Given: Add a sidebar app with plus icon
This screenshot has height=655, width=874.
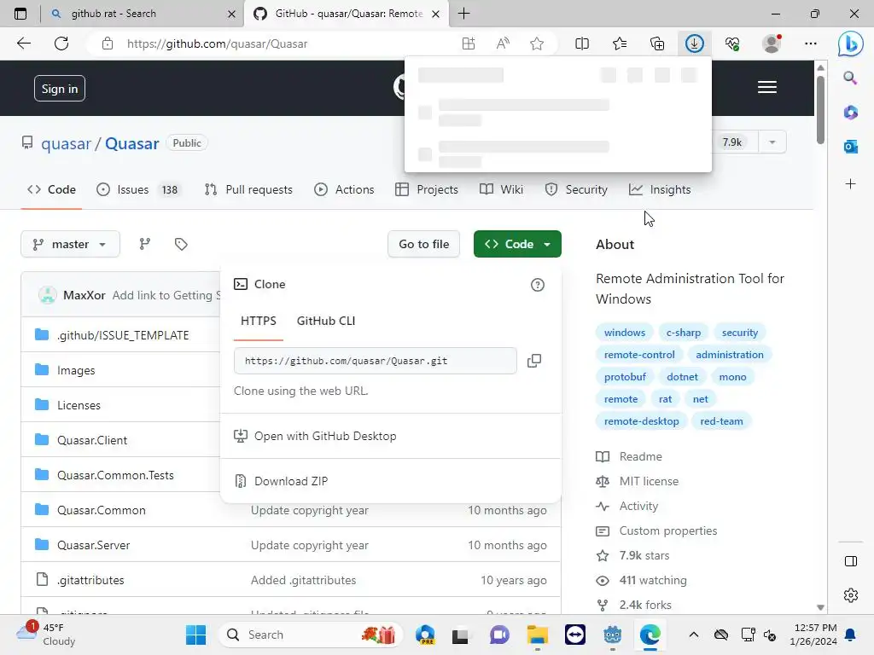Looking at the screenshot, I should pos(851,184).
